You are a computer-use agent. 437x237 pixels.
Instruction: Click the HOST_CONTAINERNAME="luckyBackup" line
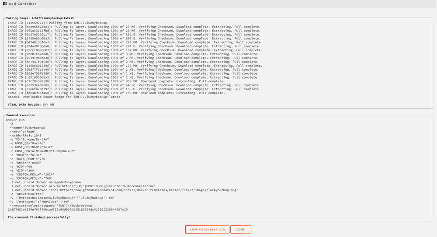(x=42, y=151)
